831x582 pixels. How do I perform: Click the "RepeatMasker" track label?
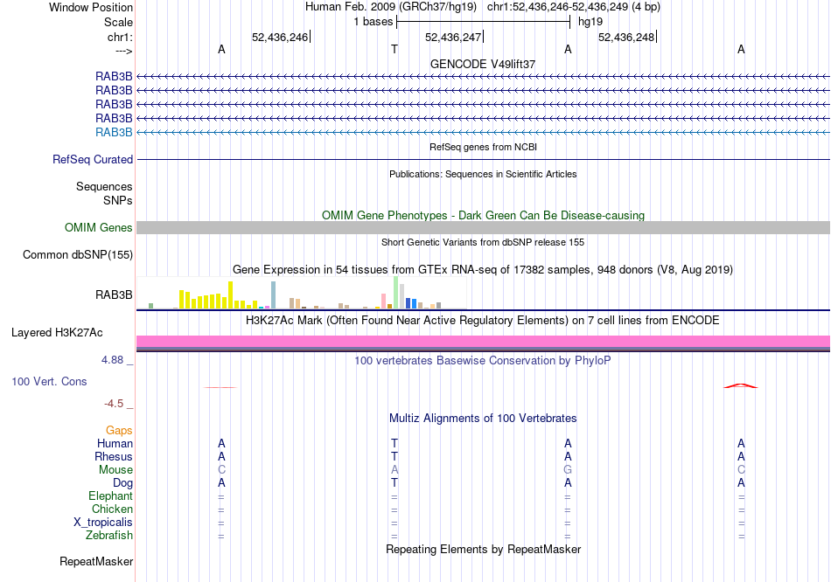point(96,561)
